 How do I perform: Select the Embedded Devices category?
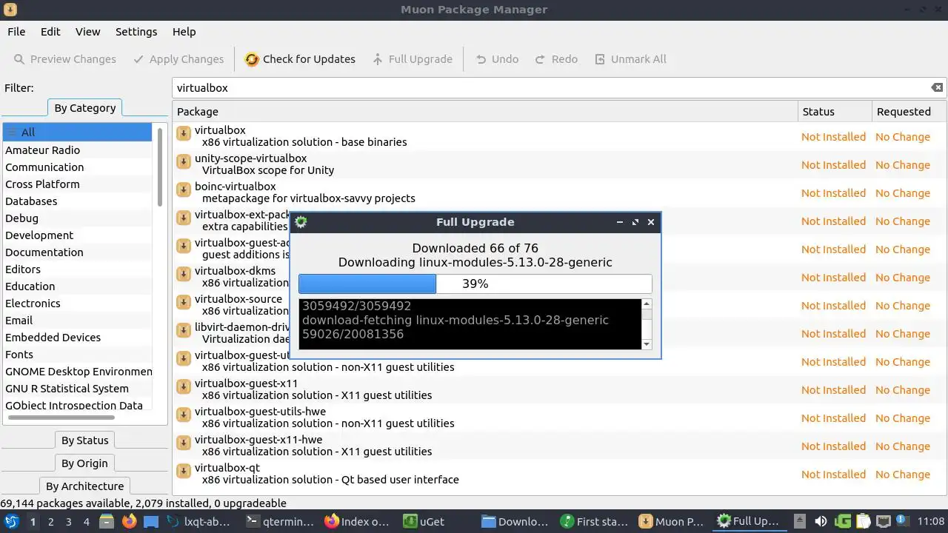pyautogui.click(x=77, y=337)
